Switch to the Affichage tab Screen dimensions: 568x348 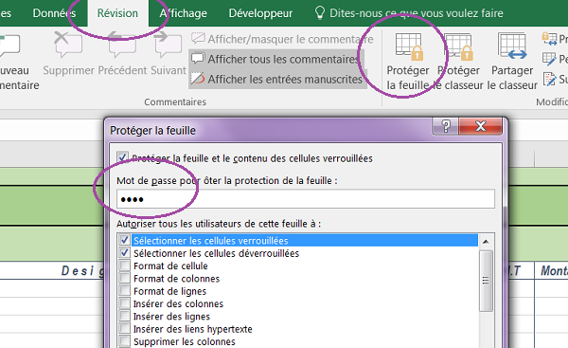tap(184, 13)
